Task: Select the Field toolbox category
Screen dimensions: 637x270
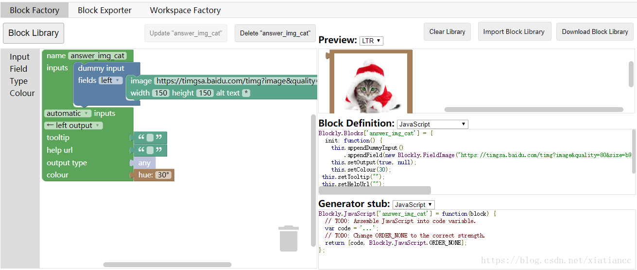Action: pyautogui.click(x=18, y=69)
